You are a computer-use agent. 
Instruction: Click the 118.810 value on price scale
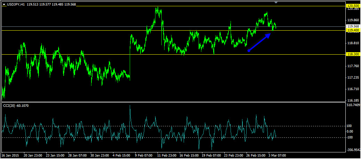click(354, 43)
